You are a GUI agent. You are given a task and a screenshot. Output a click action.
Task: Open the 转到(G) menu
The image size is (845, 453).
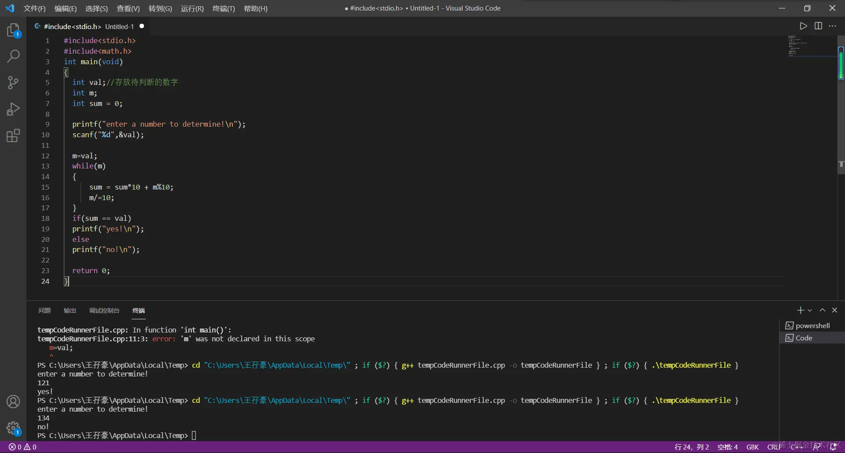[x=160, y=8]
